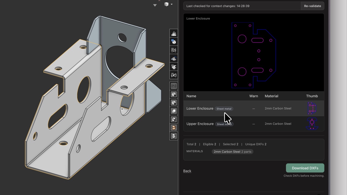Click the 2mm Carbon Steel materials chip

coord(233,152)
